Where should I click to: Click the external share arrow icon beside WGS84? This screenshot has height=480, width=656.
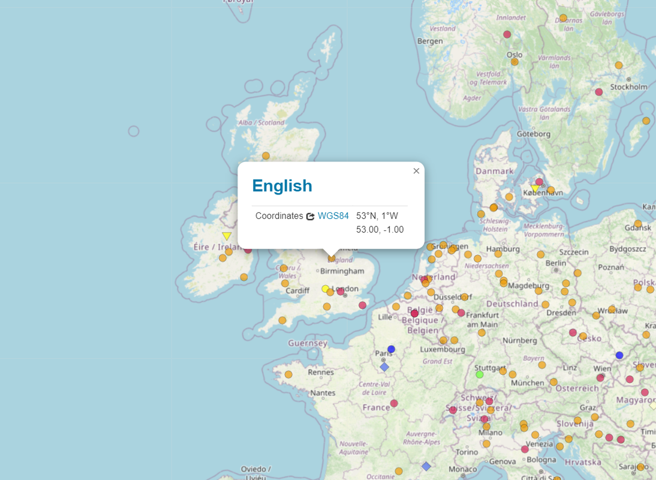(x=310, y=217)
